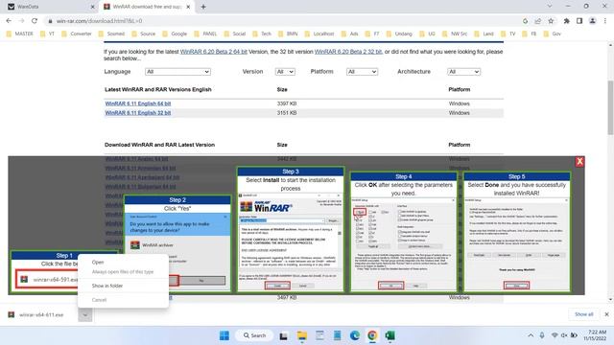Open new browser tab with plus
614x345 pixels.
(x=203, y=7)
